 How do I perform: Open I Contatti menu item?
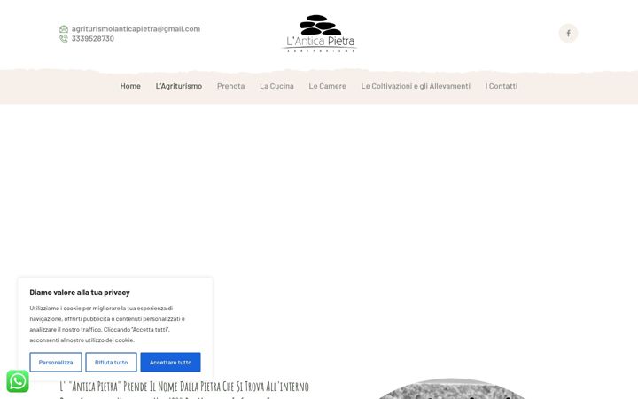tap(502, 86)
